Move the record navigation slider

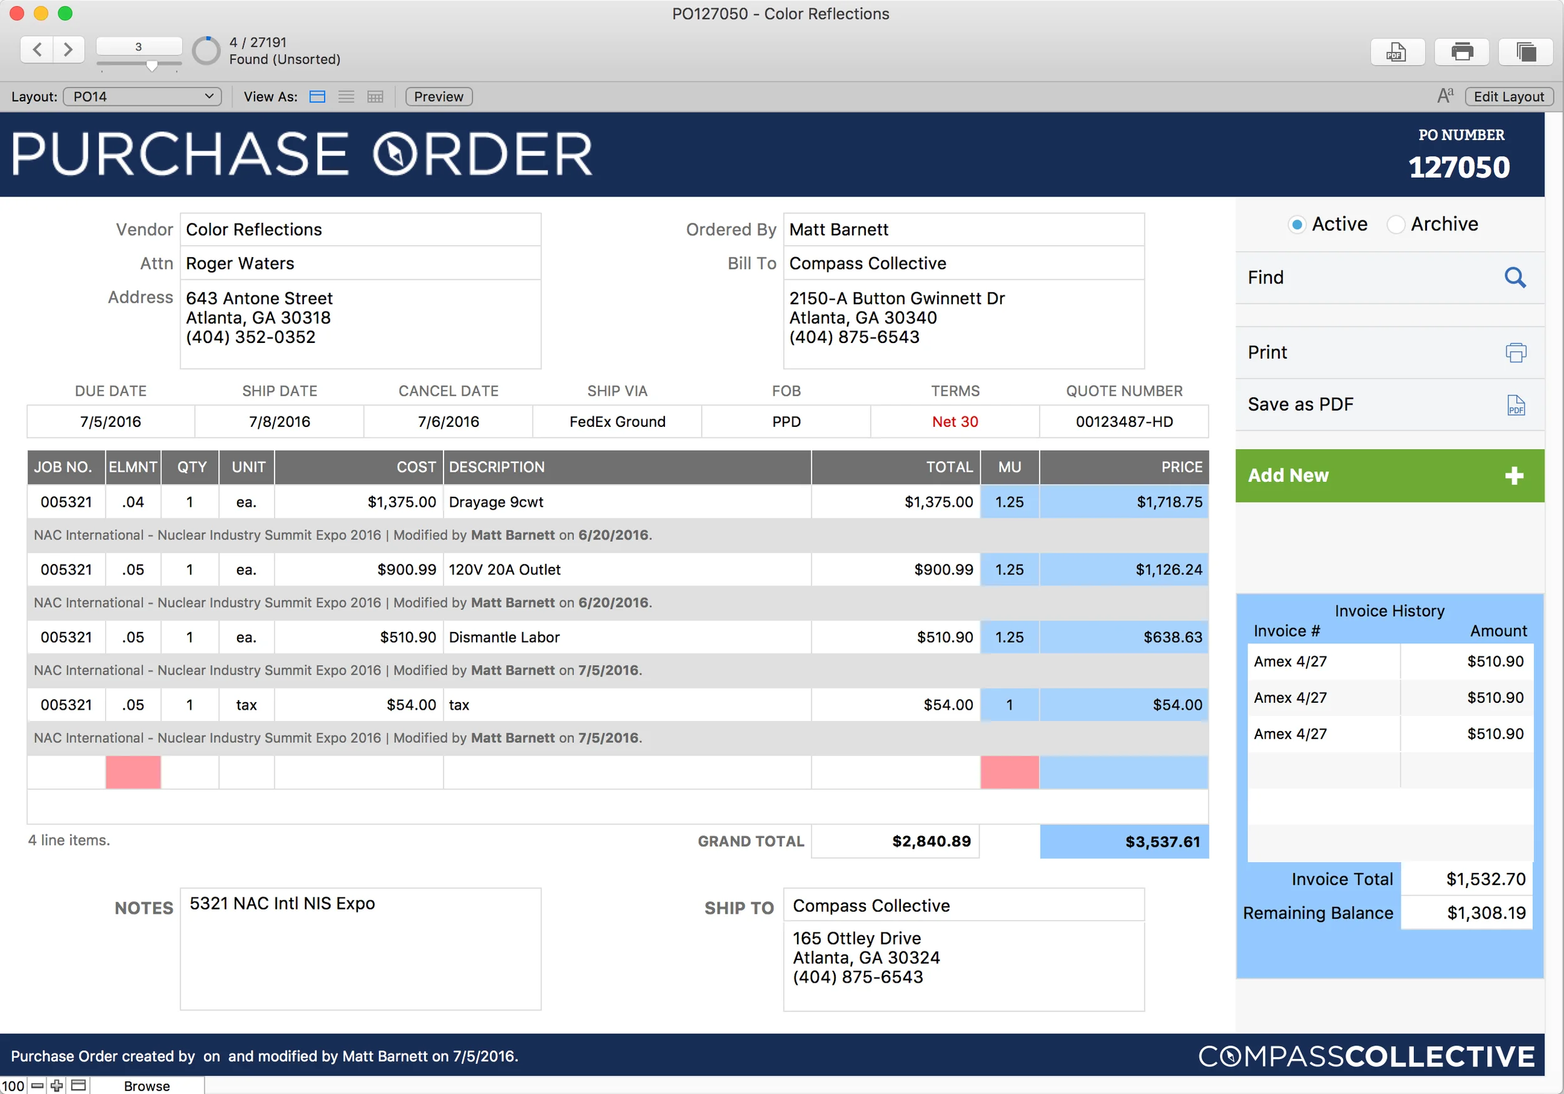[x=152, y=66]
